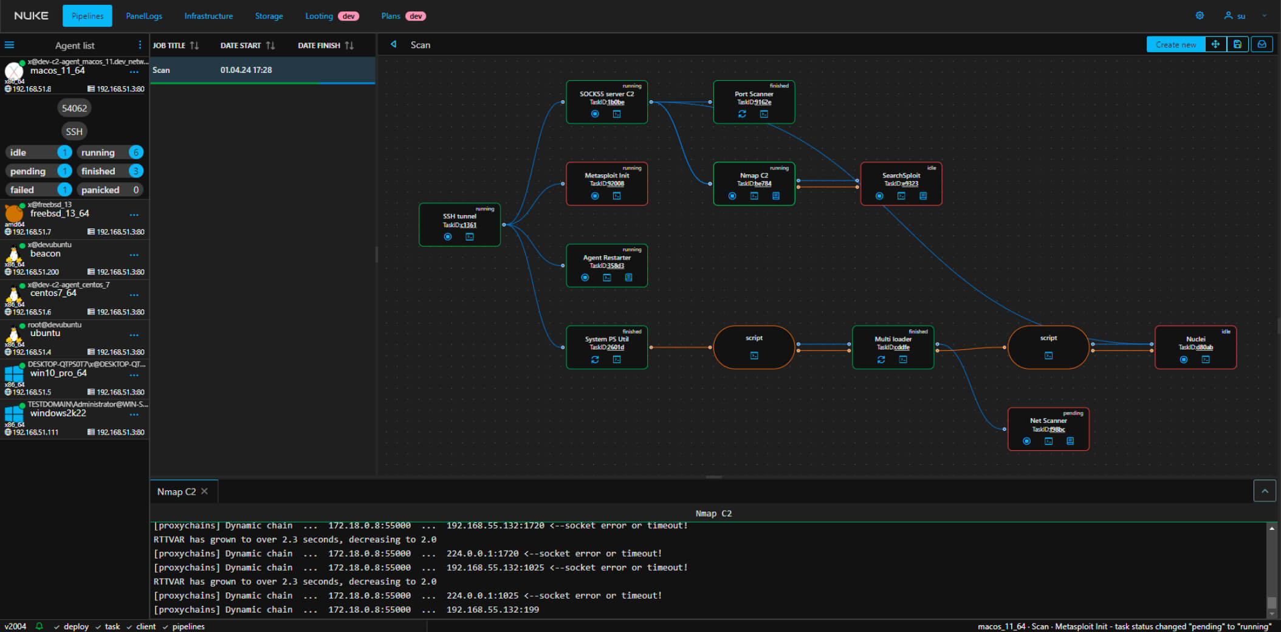Image resolution: width=1281 pixels, height=632 pixels.
Task: Toggle the running status filter
Action: click(110, 153)
